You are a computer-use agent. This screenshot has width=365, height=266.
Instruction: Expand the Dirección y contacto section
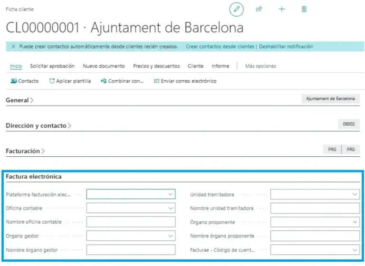click(38, 126)
